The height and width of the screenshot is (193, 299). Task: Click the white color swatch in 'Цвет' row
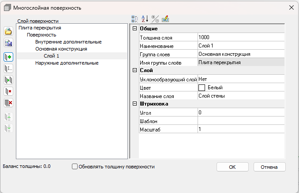[202, 87]
